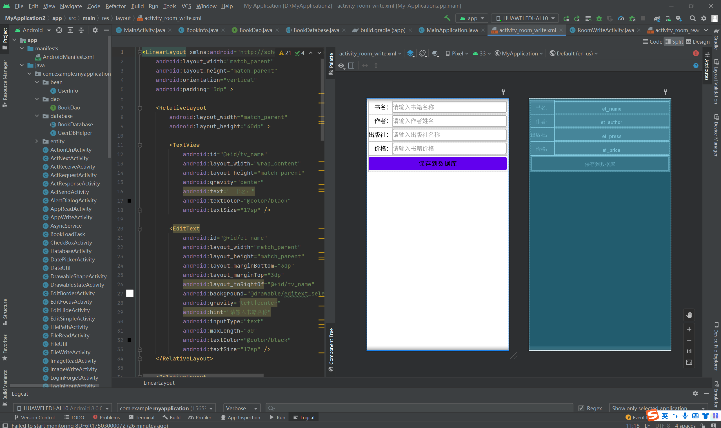Open the Refactor menu
721x428 pixels.
[x=115, y=6]
